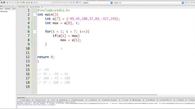Open the Projects tab in management panel

pyautogui.click(x=2, y=8)
